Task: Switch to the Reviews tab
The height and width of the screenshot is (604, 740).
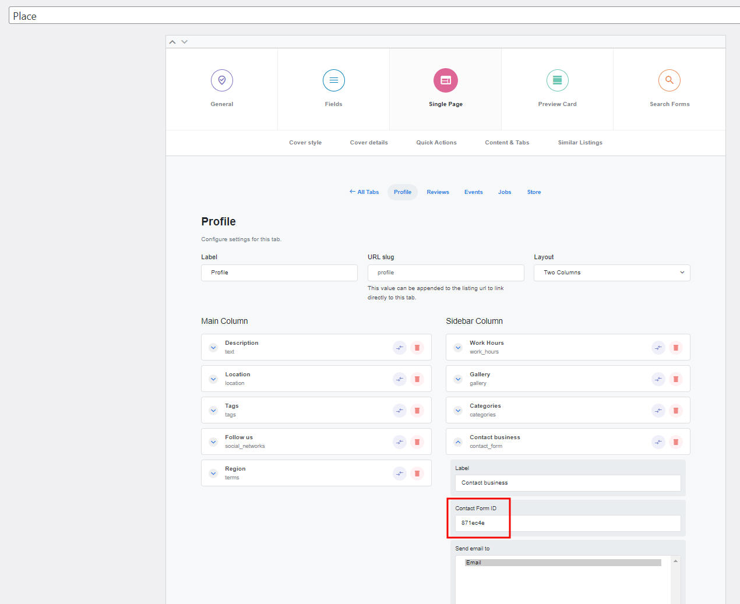Action: [438, 192]
